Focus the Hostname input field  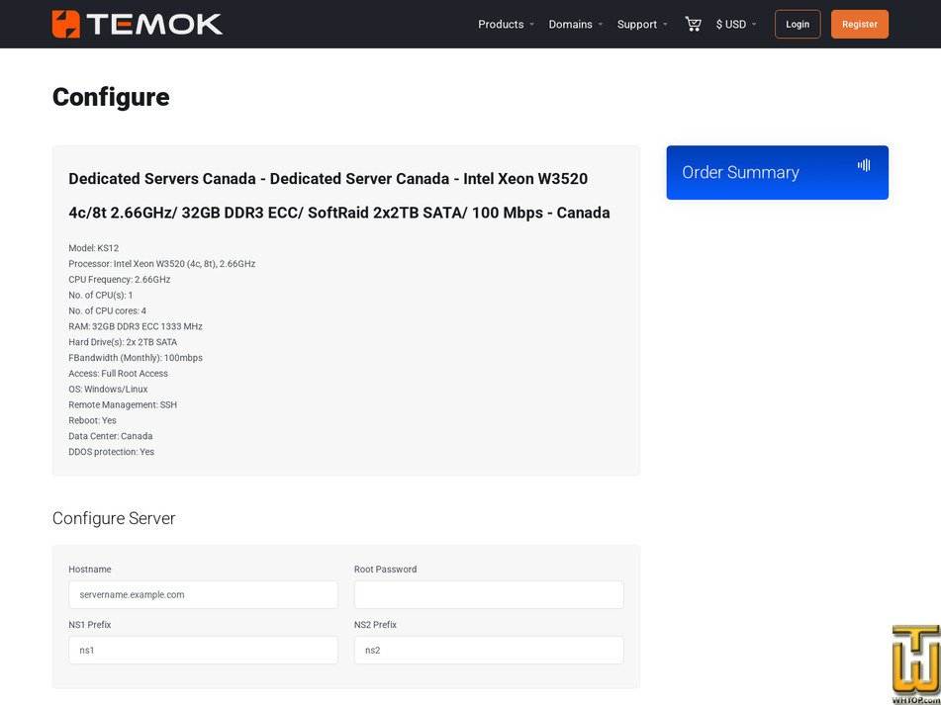point(203,594)
